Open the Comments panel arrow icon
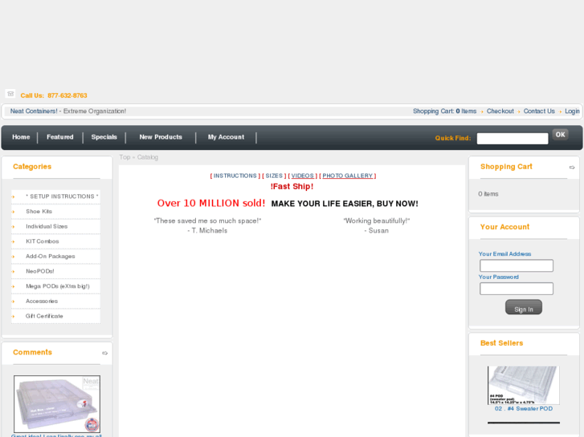Viewport: 584px width, 437px height. (105, 353)
